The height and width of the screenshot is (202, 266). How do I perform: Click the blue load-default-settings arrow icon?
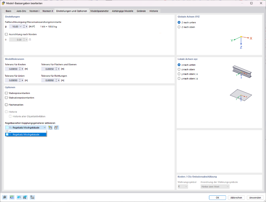pos(19,197)
